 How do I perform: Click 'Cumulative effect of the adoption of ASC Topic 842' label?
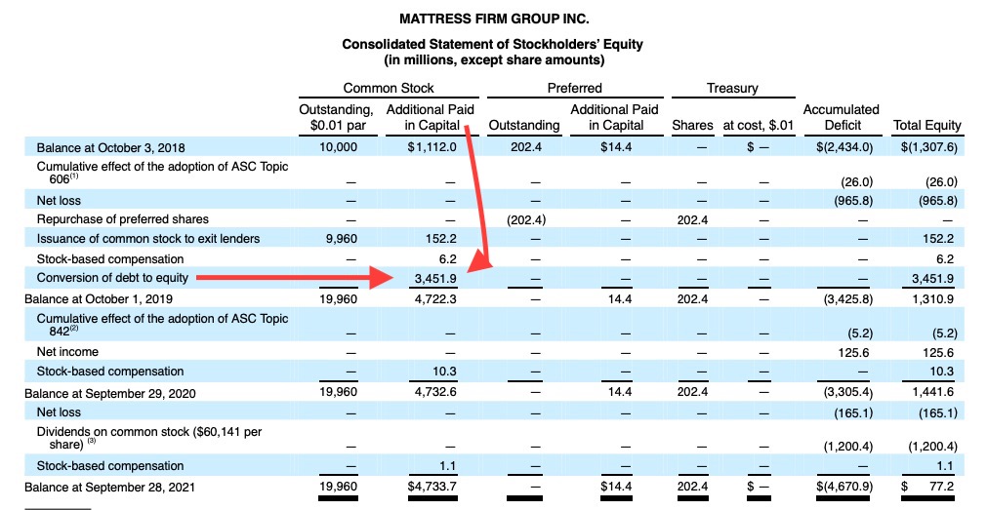pyautogui.click(x=162, y=325)
